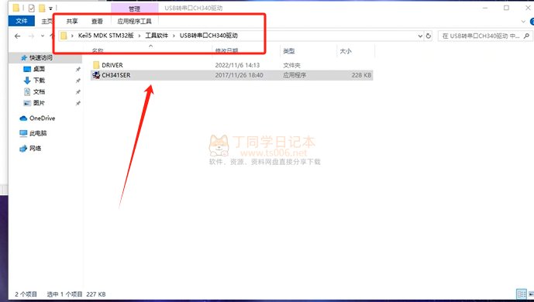This screenshot has width=534, height=302.
Task: Minimize the explorer window
Action: (x=485, y=8)
